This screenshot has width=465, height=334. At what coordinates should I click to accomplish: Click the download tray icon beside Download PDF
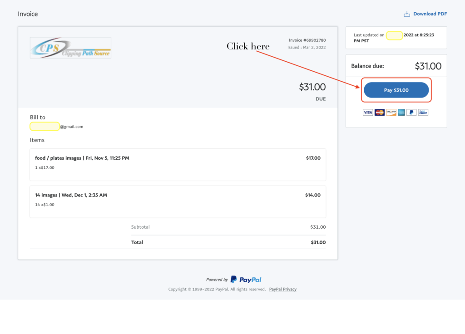[407, 14]
